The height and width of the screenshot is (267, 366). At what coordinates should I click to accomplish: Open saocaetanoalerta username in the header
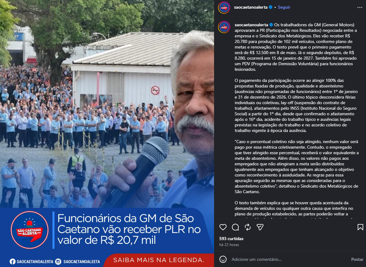click(251, 7)
